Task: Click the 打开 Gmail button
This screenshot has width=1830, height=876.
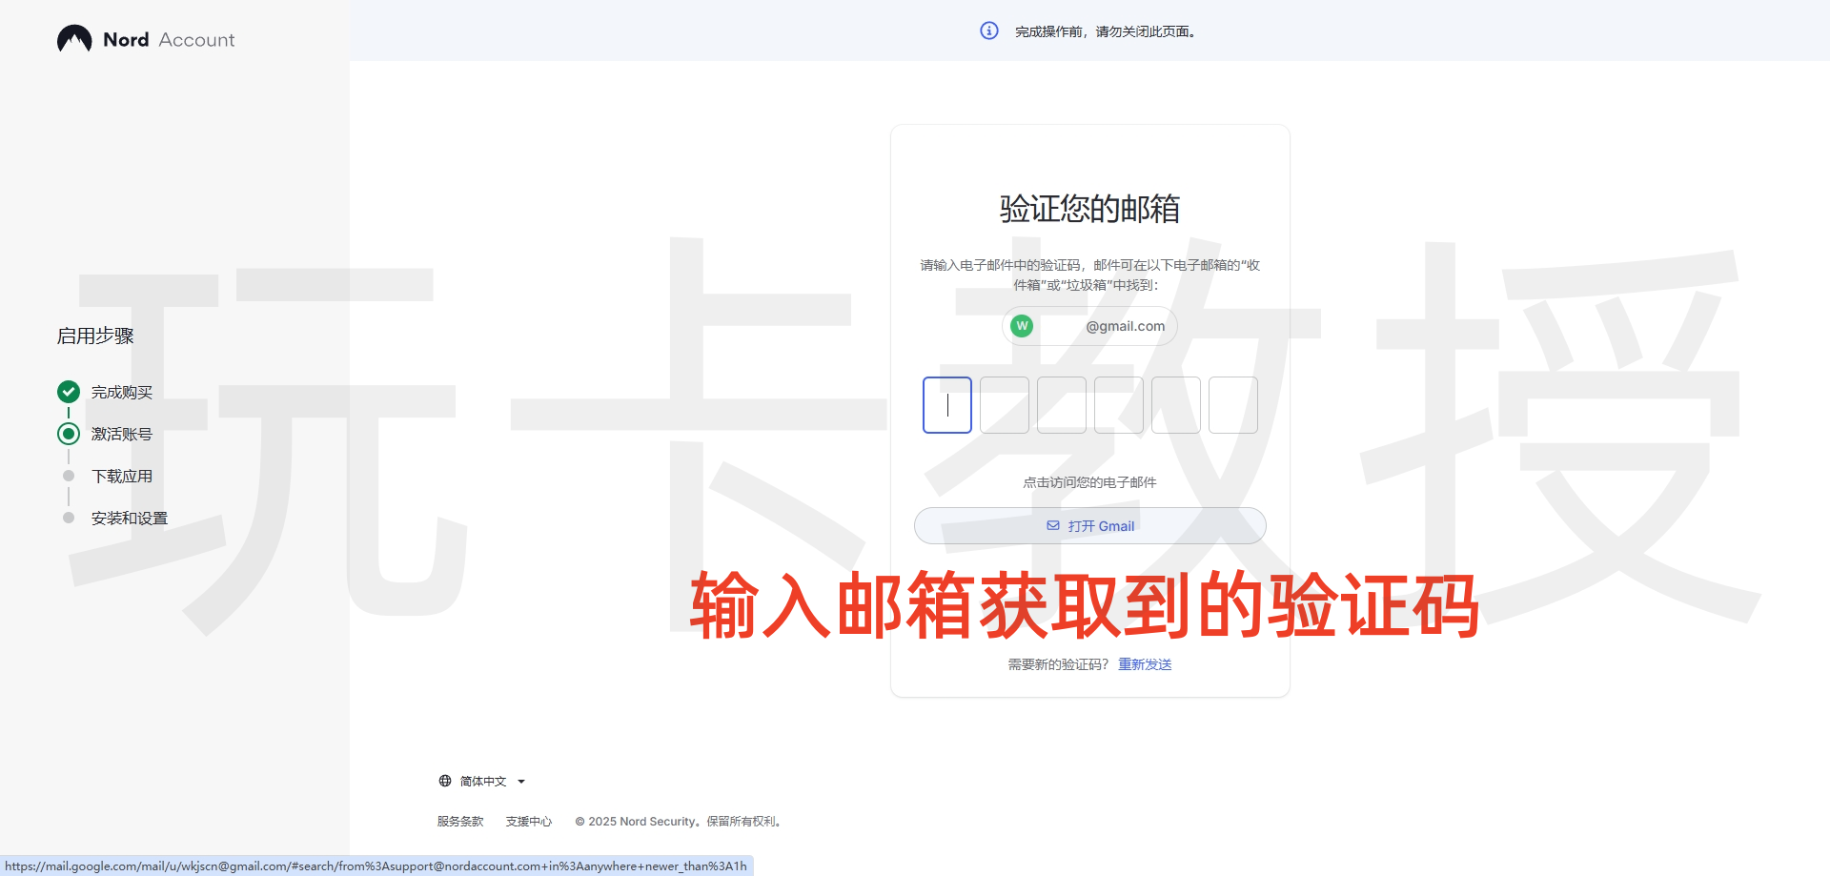Action: tap(1089, 525)
